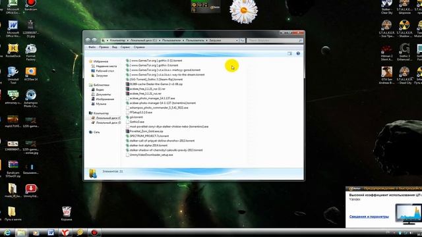422x237 pixels.
Task: Click the Explorer search field
Action: (274, 40)
